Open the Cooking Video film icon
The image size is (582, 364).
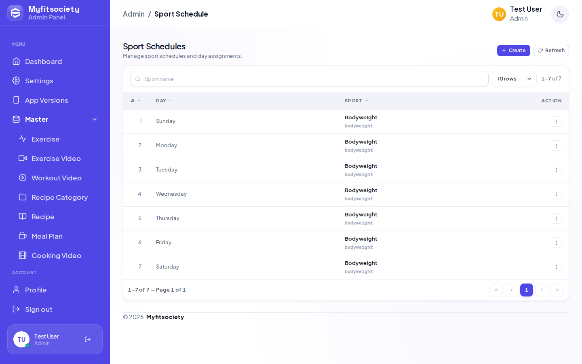[x=23, y=255]
